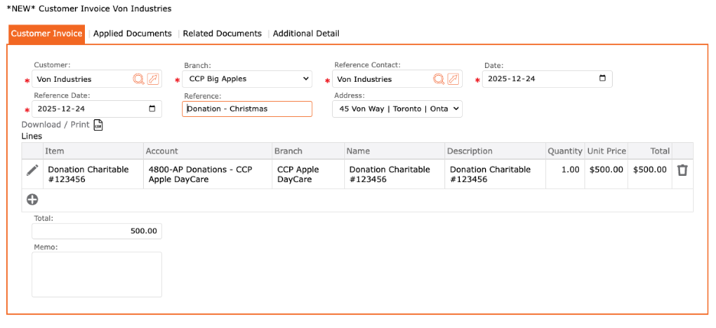Expand the Branch dropdown CCP Big Apples
Image resolution: width=716 pixels, height=328 pixels.
coord(246,79)
